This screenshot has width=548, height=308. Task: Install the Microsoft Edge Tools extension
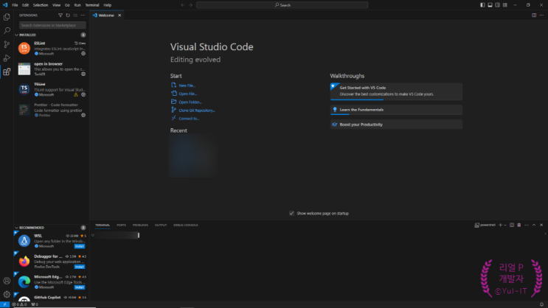click(x=80, y=287)
